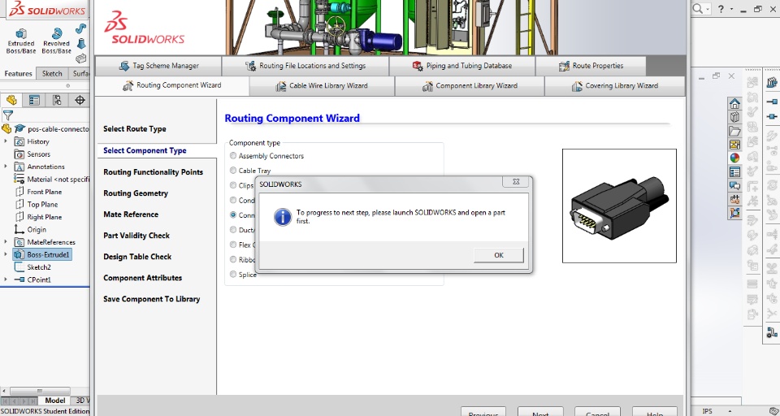Image resolution: width=780 pixels, height=416 pixels.
Task: Switch to the Sketch command tab
Action: (x=52, y=73)
